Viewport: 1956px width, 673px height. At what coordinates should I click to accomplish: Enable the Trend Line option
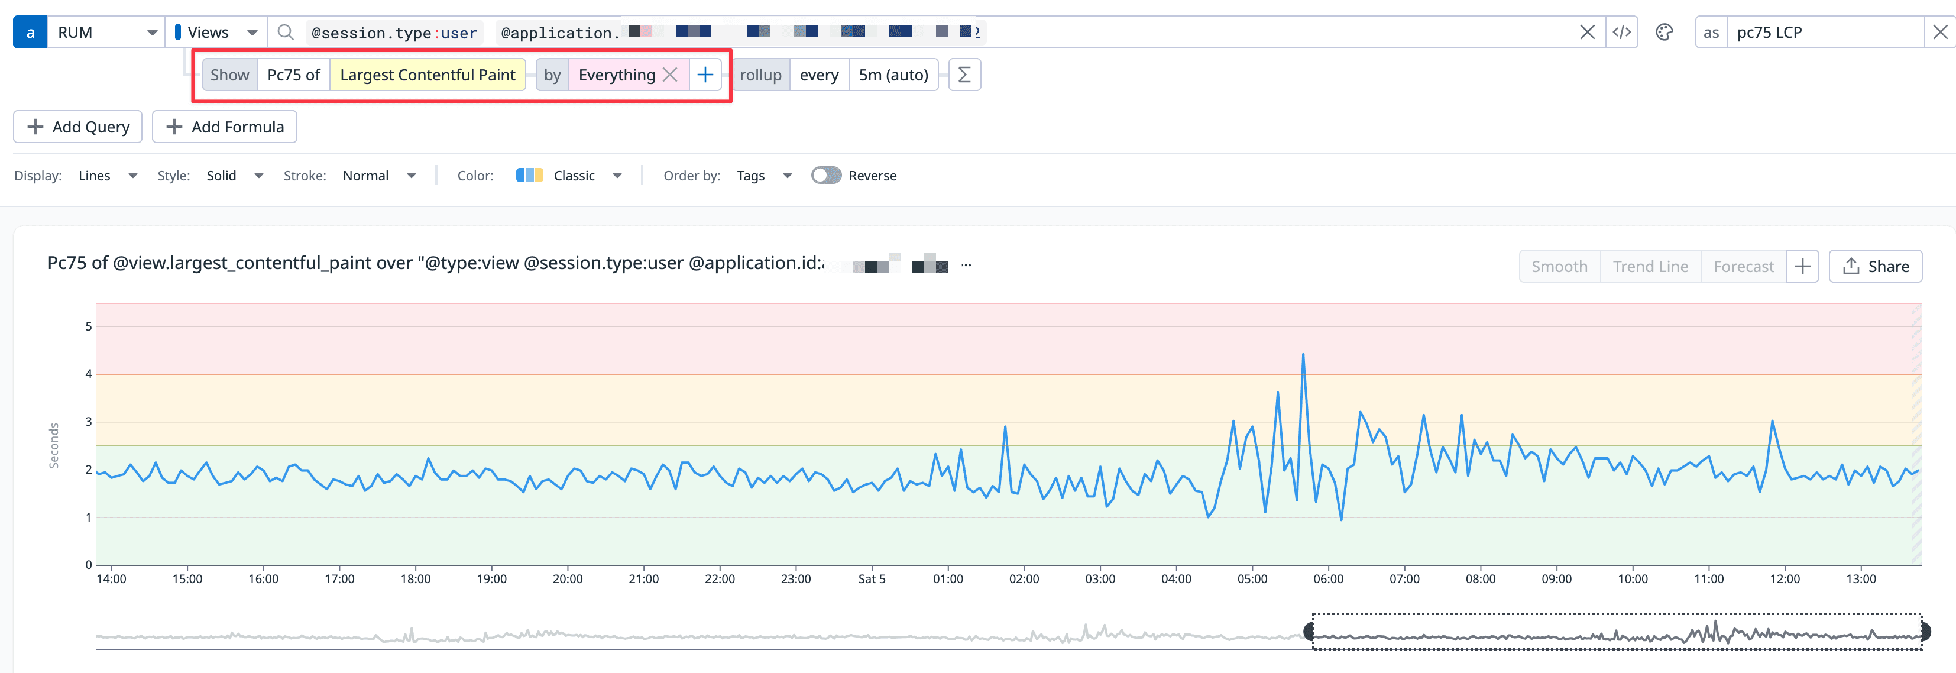(1651, 266)
